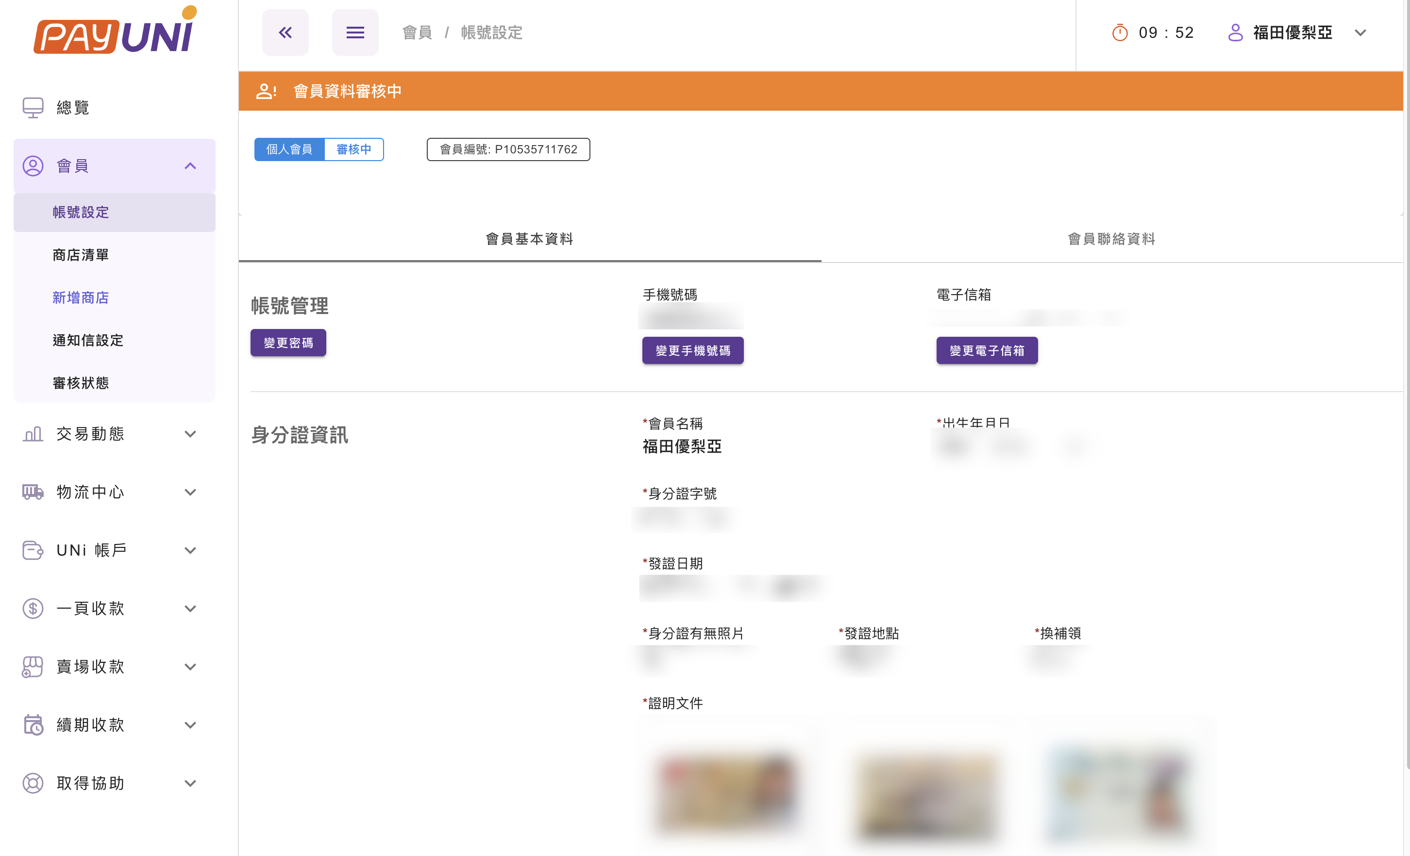Expand the 交易動態 chevron
This screenshot has height=856, width=1410.
click(x=190, y=434)
